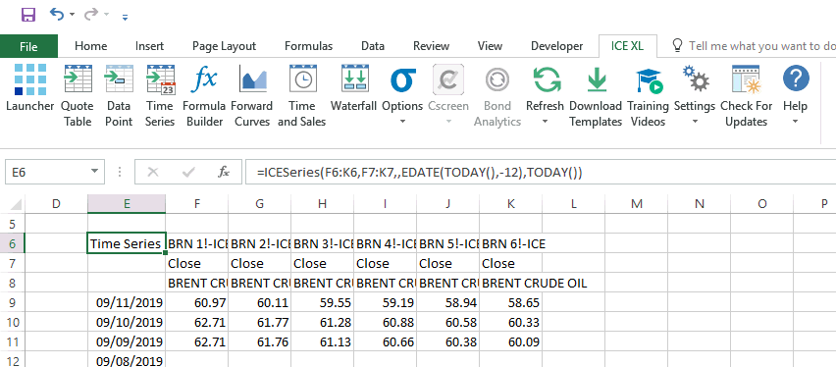The height and width of the screenshot is (367, 836).
Task: Open Time and Sales
Action: 302,95
